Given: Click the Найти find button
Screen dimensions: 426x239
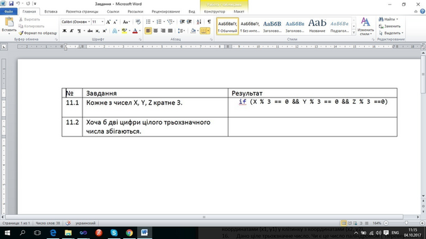Looking at the screenshot, I should (x=389, y=19).
